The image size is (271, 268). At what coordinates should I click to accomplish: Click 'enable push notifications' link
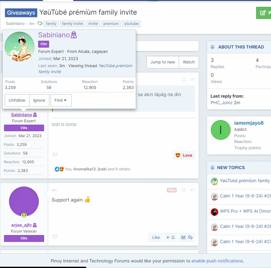[217, 261]
